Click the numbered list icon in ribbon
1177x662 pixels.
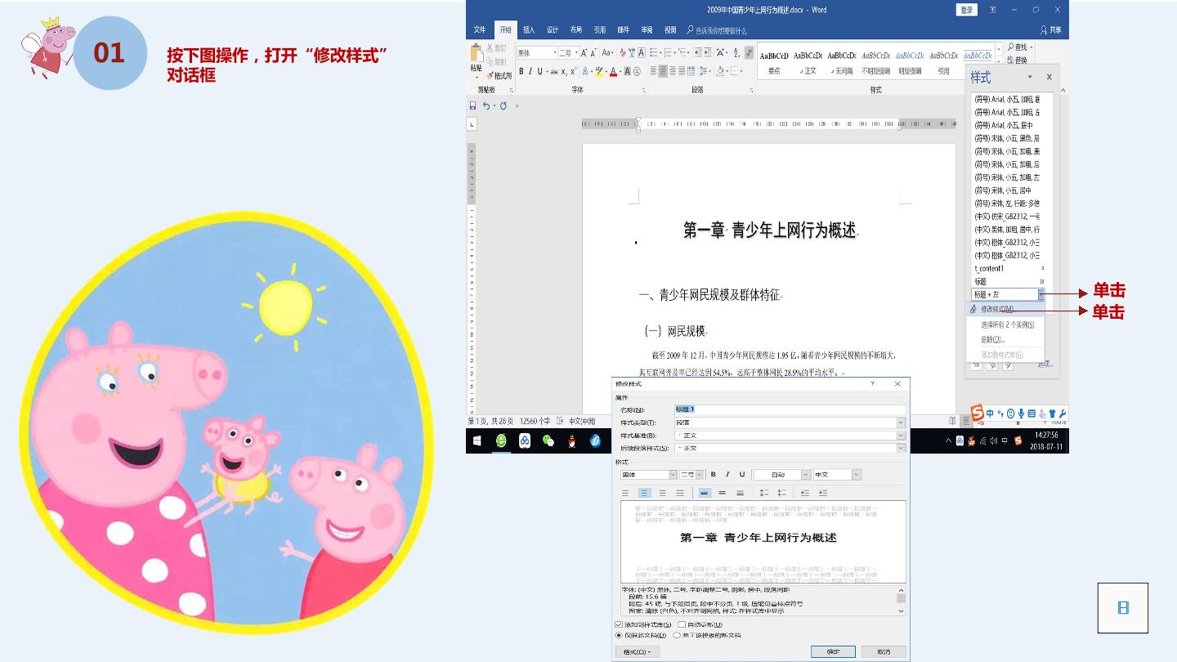(668, 52)
